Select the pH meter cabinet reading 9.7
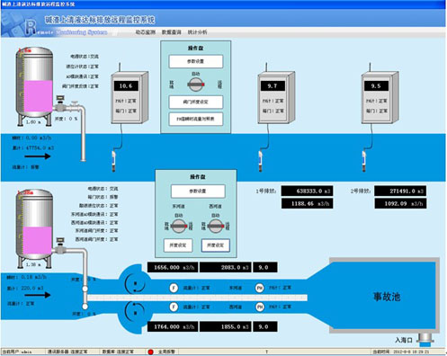This screenshot has height=356, width=447. click(x=276, y=97)
